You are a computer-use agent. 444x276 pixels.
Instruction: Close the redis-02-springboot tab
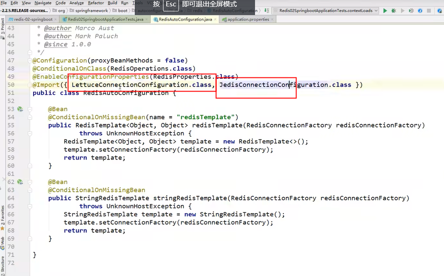point(56,20)
